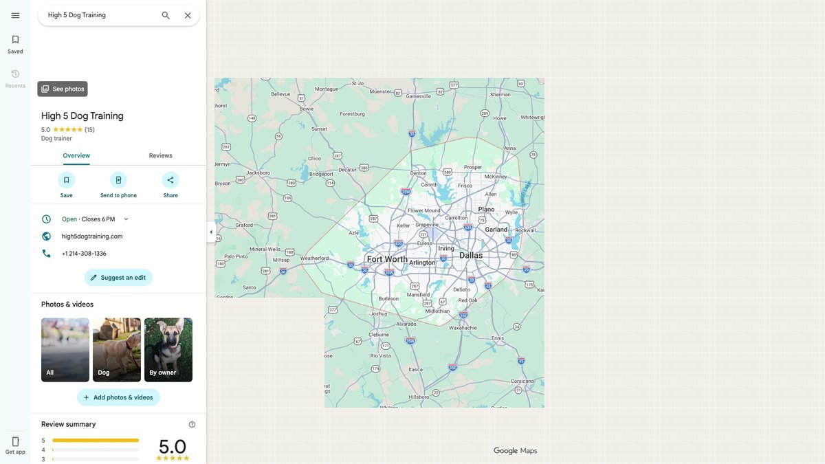Viewport: 825px width, 464px height.
Task: Select the Overview tab
Action: click(x=76, y=155)
